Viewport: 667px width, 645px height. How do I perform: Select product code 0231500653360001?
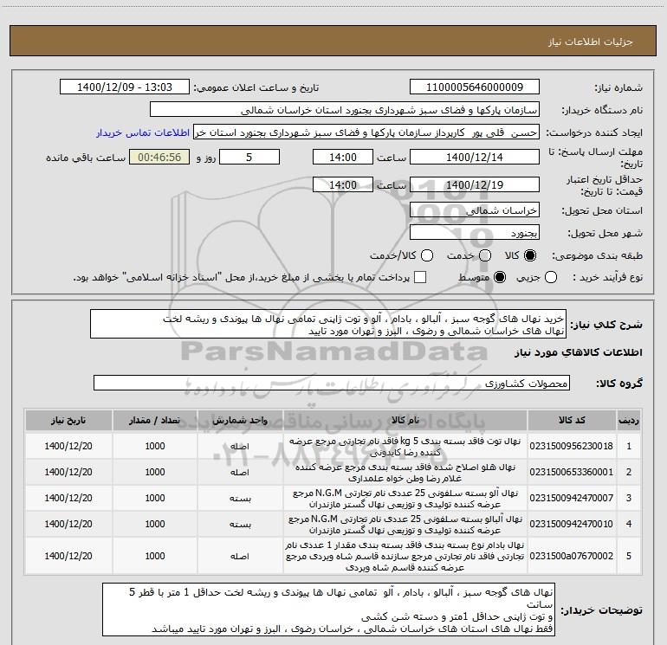(x=572, y=472)
